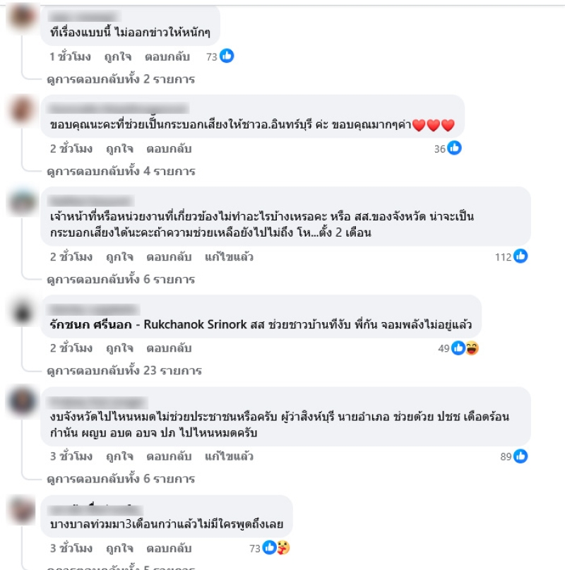Expand all 4 replies under the thank-you comment
The image size is (565, 570).
(x=121, y=171)
